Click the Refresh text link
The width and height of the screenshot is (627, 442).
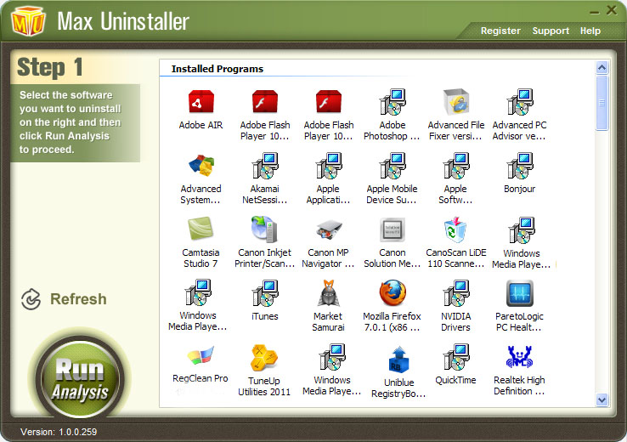(78, 299)
